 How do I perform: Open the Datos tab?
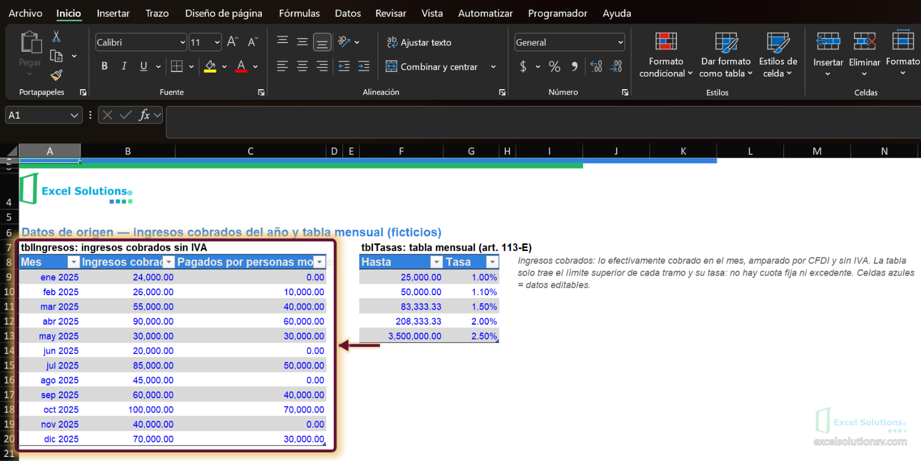point(348,13)
